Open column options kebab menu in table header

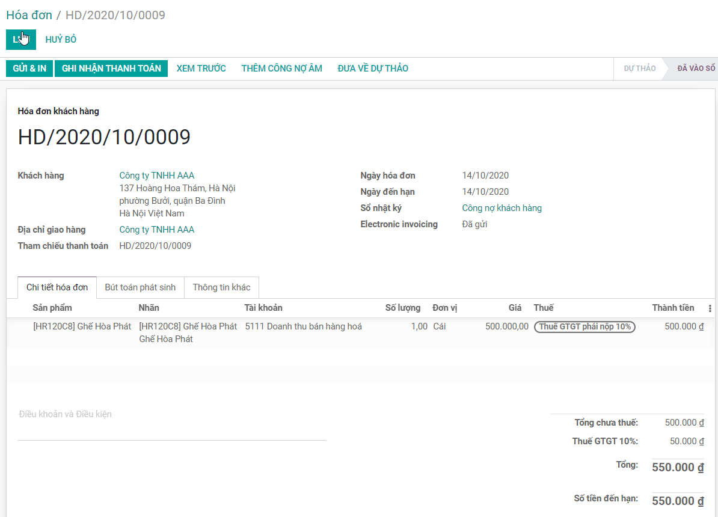coord(710,308)
